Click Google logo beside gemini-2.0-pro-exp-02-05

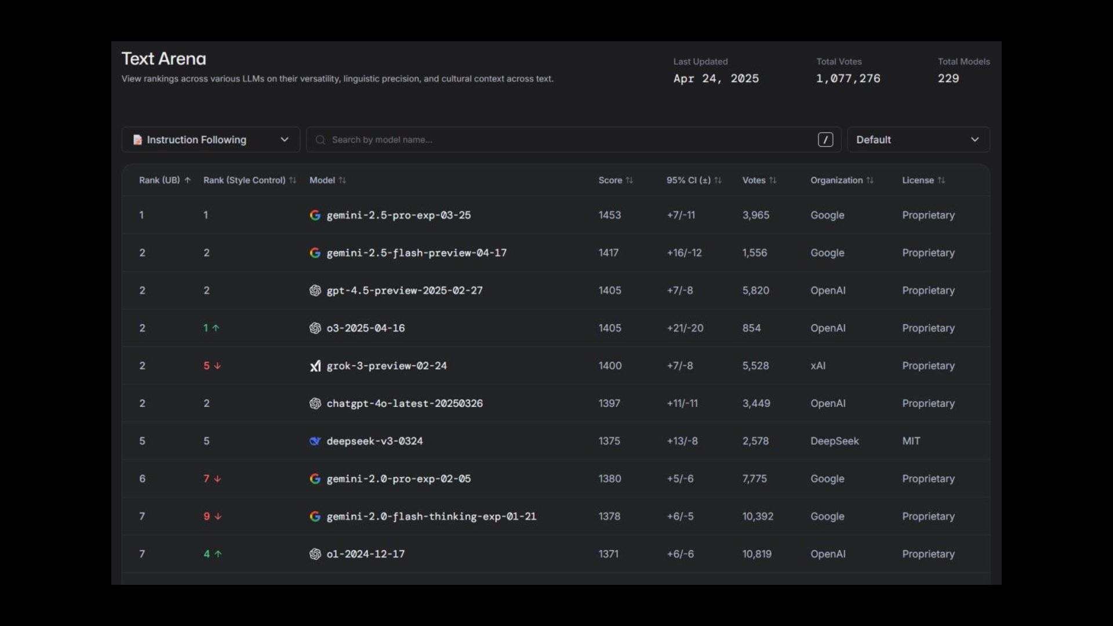point(315,479)
